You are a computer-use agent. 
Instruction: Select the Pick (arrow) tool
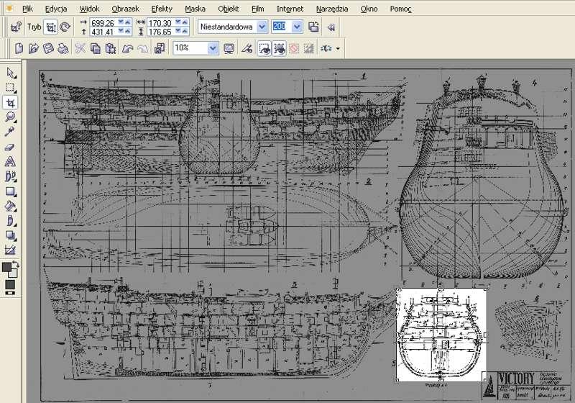coord(10,73)
